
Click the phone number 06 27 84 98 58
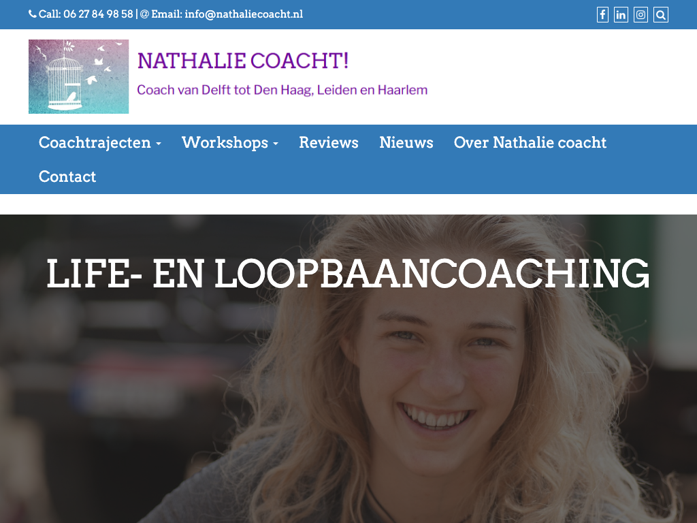pyautogui.click(x=98, y=14)
